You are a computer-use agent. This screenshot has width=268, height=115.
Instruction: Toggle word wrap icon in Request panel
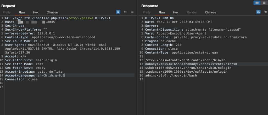118,12
